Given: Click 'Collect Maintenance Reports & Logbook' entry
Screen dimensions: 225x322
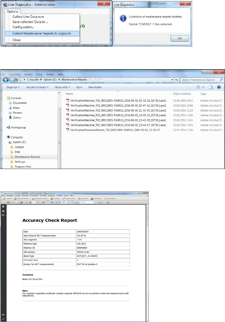Looking at the screenshot, I should [x=42, y=33].
